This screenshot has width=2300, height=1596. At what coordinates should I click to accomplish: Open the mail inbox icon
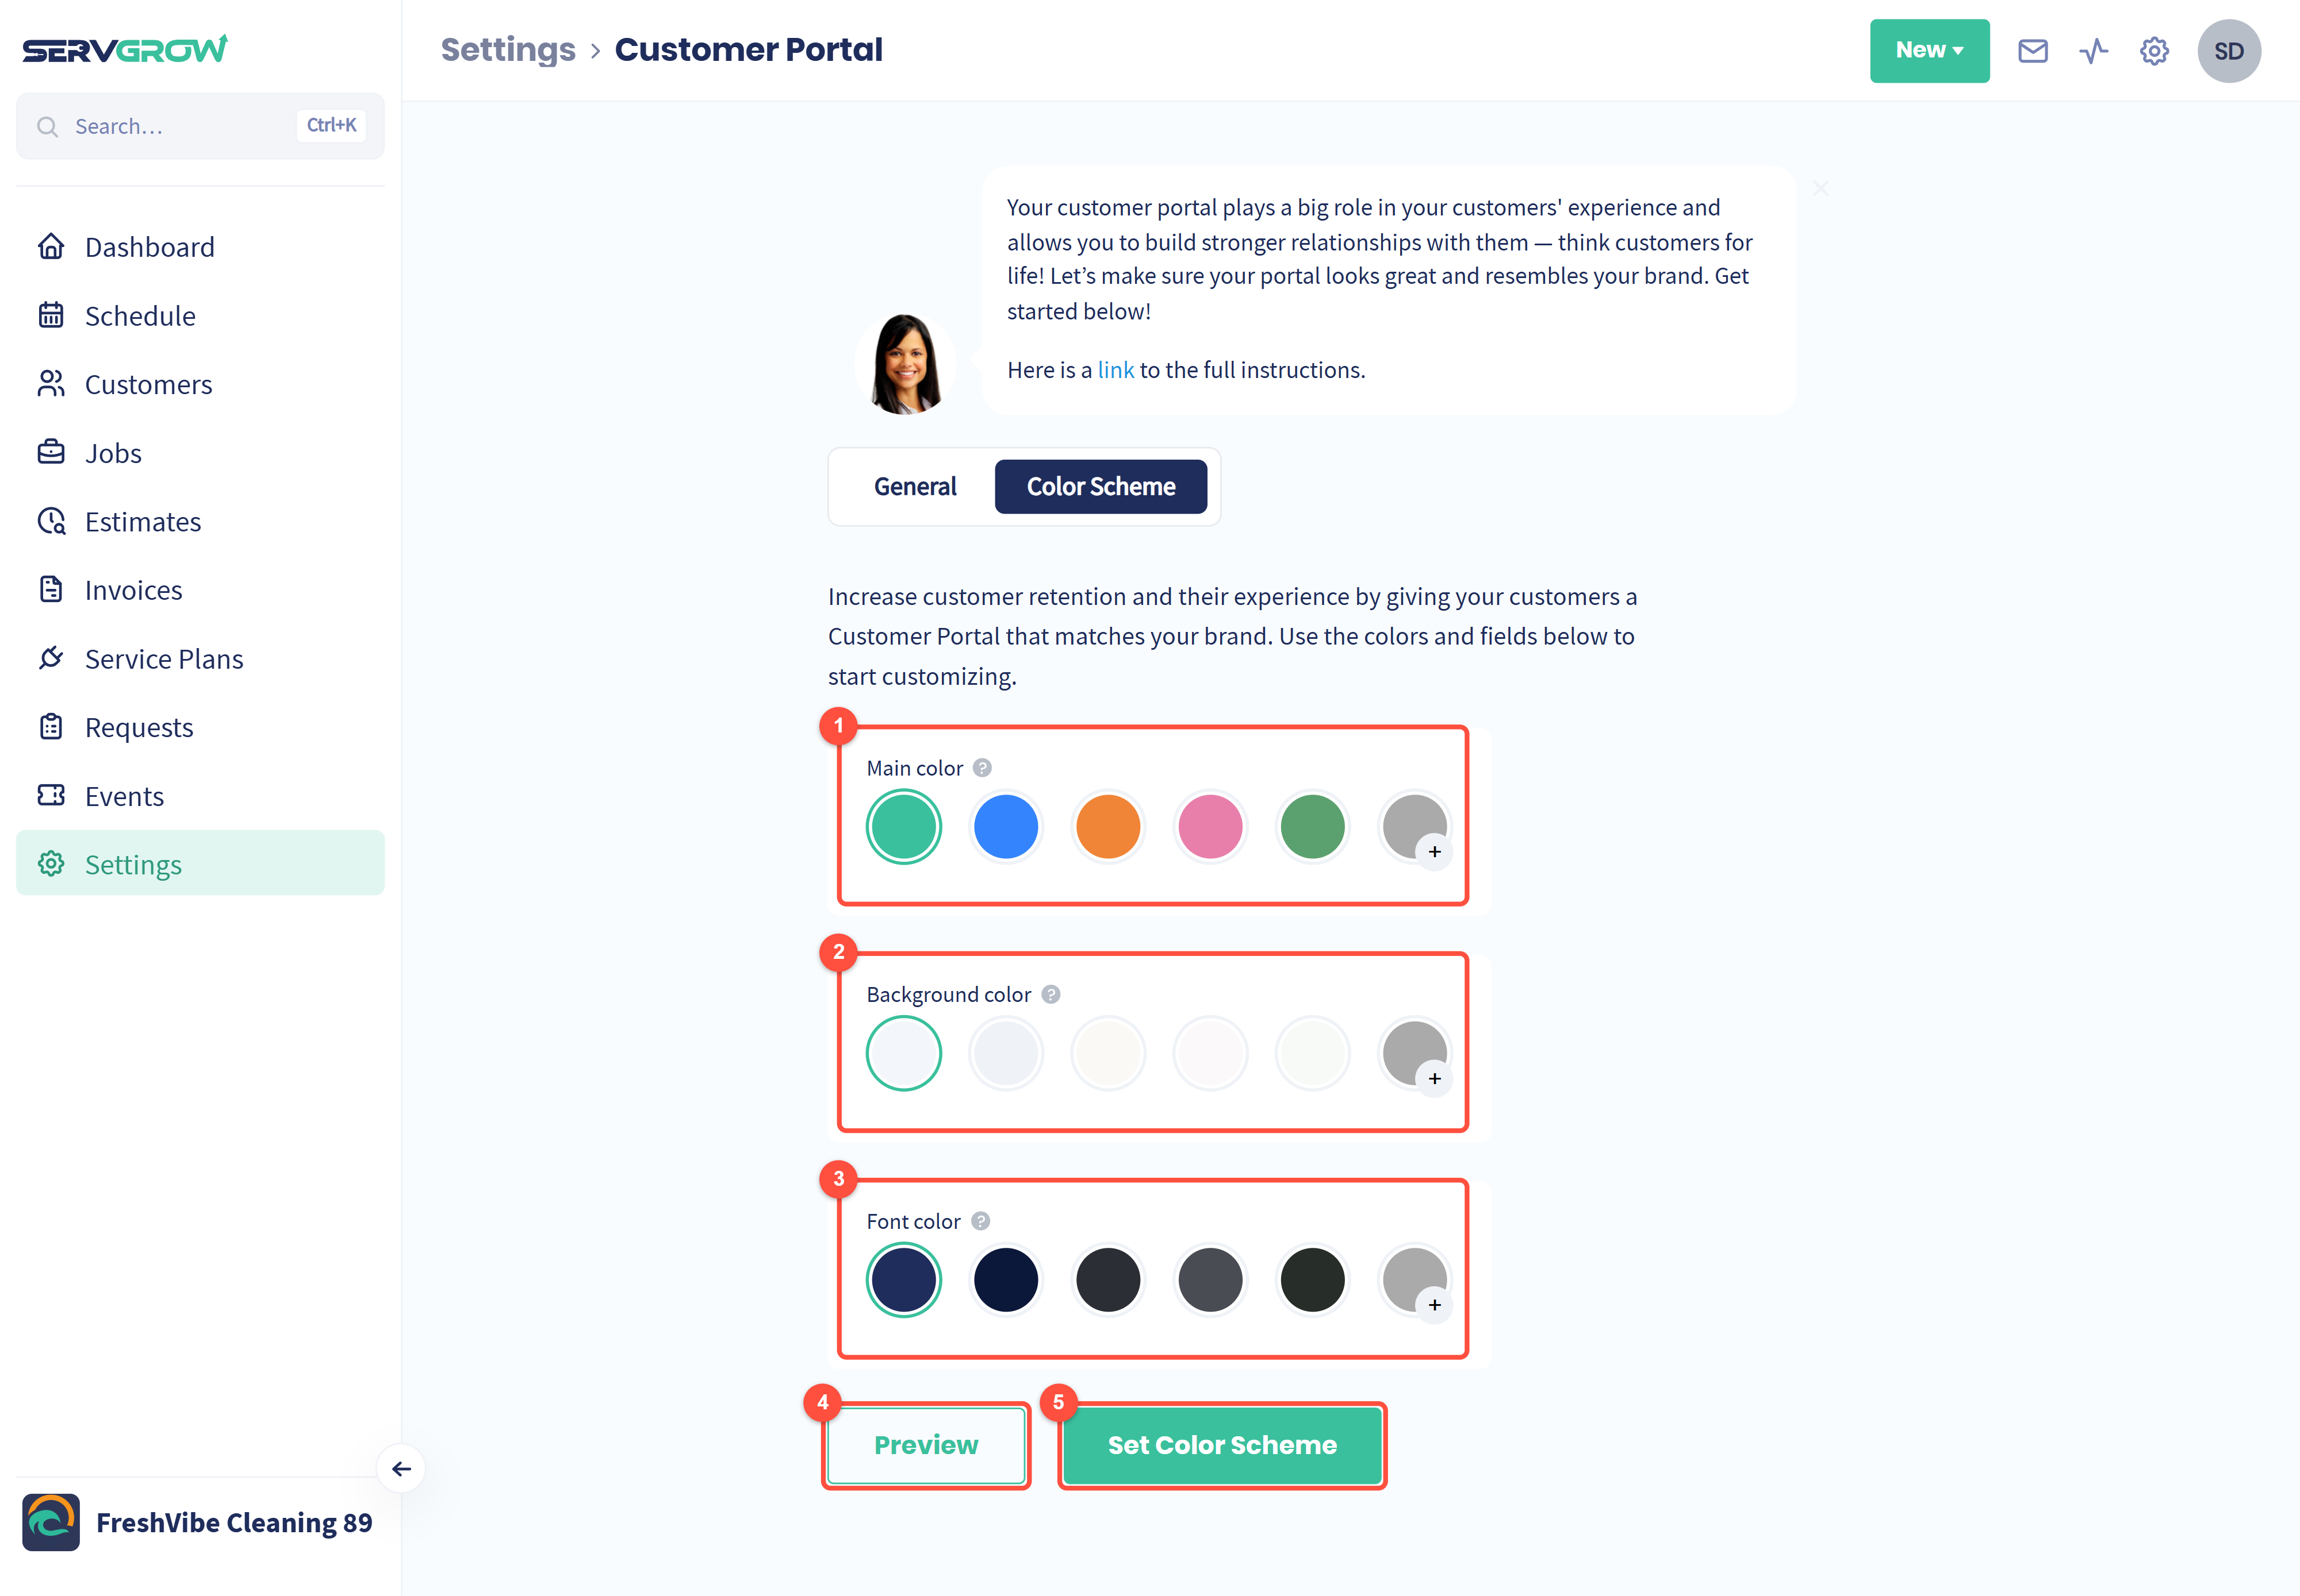coord(2032,51)
